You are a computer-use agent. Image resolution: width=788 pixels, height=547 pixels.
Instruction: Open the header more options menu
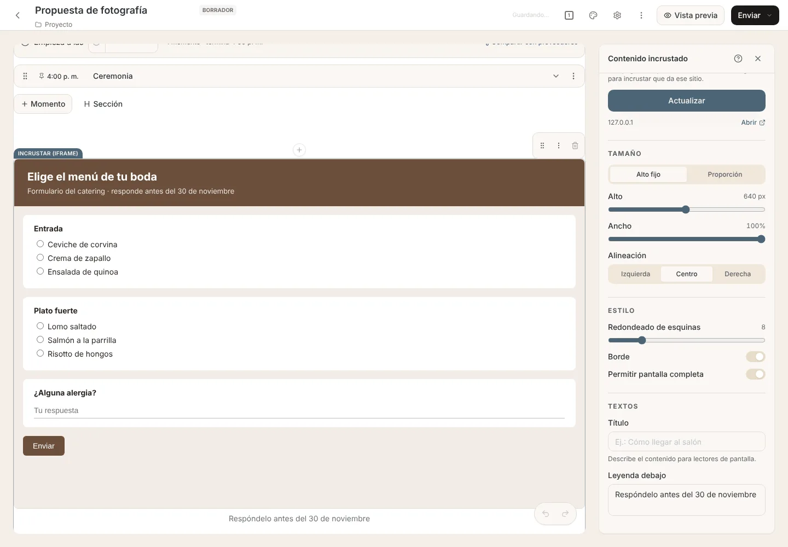(x=641, y=15)
